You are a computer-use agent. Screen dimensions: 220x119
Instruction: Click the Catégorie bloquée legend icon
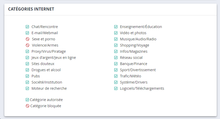coord(28,106)
